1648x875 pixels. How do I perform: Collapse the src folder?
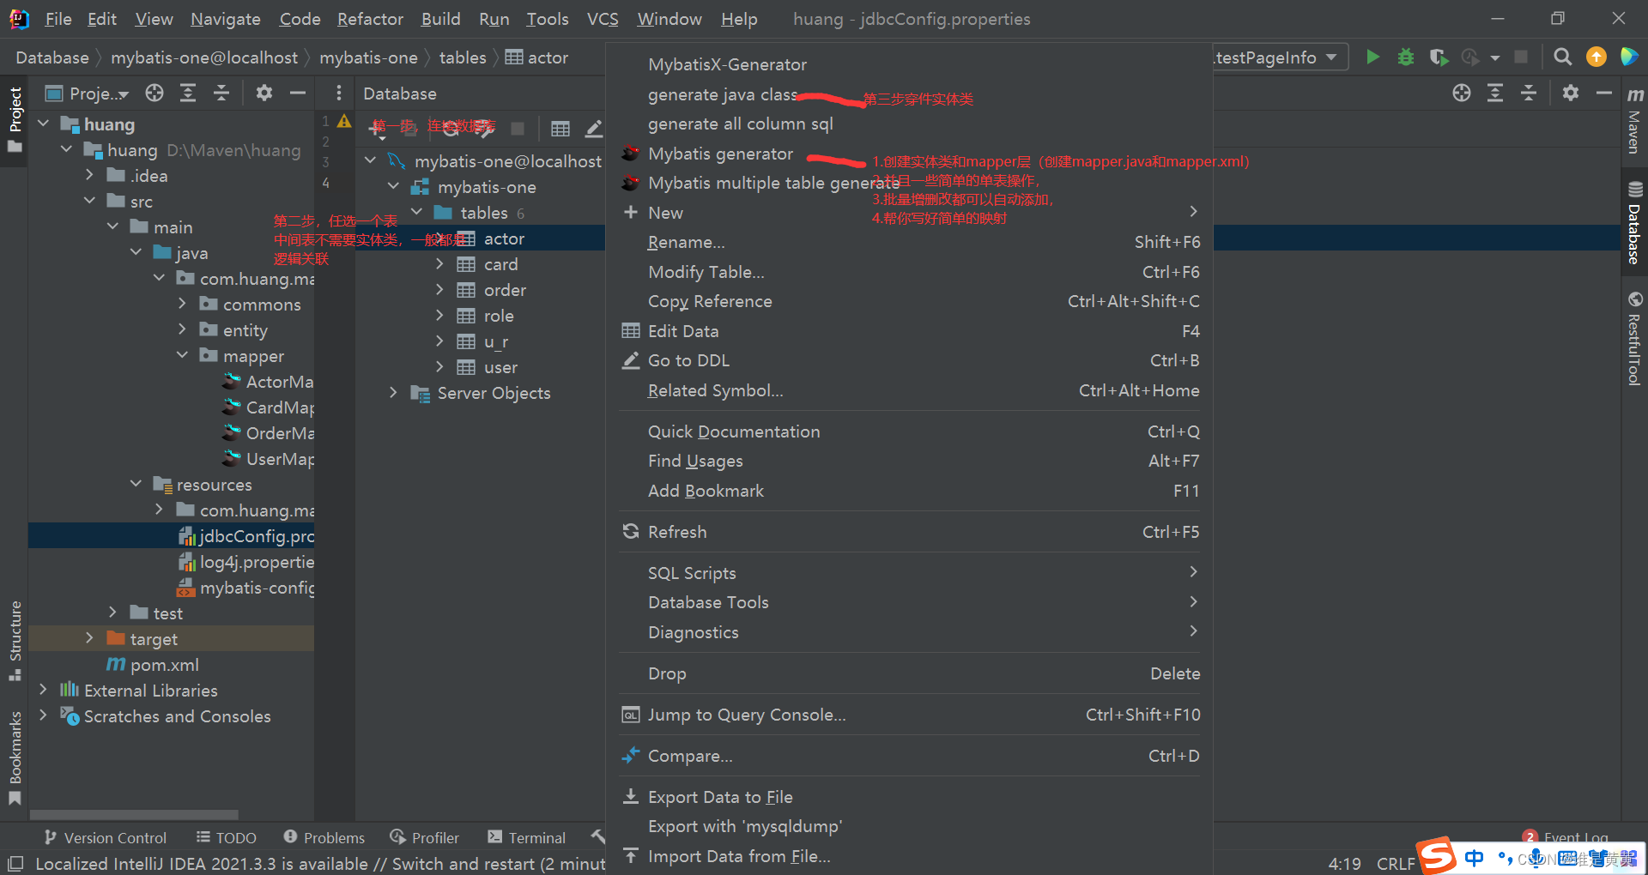click(89, 202)
